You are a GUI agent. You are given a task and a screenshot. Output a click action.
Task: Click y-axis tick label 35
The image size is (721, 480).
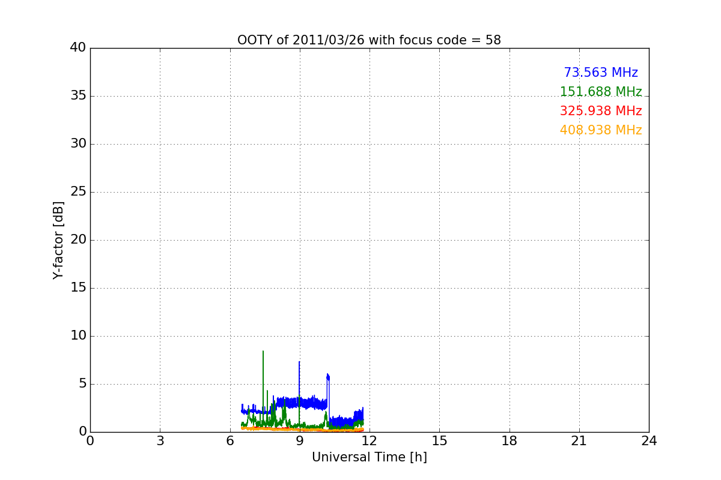tap(78, 96)
